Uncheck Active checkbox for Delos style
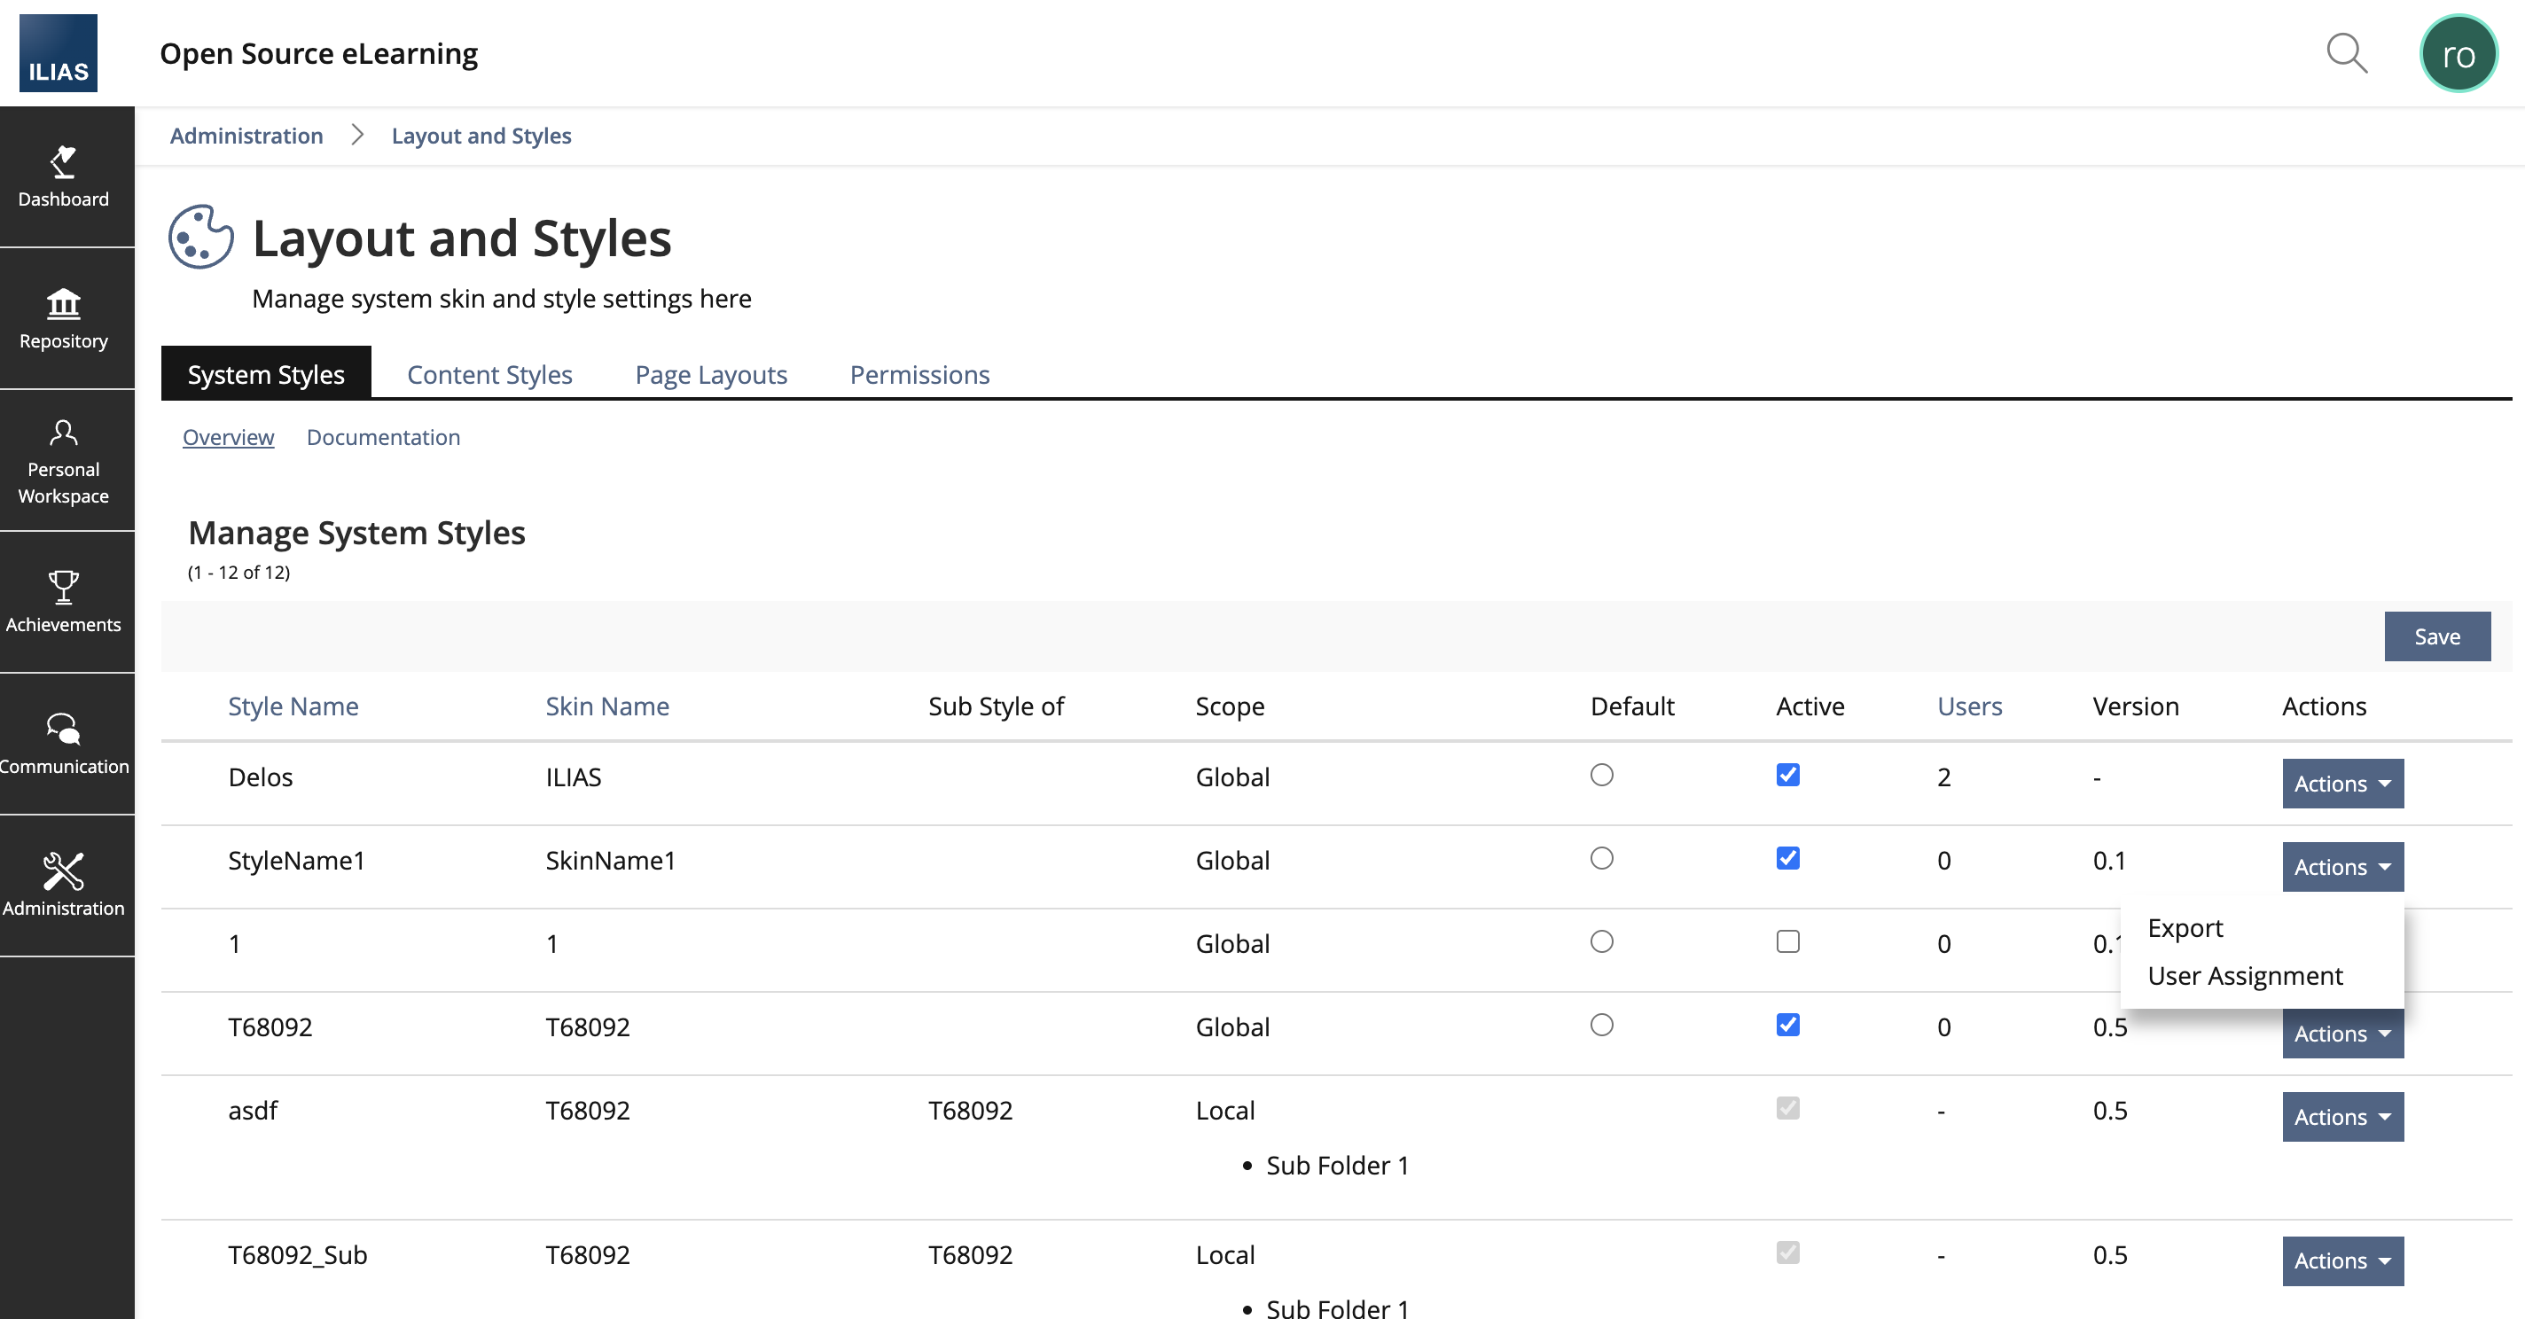Screen dimensions: 2525x1319 (x=1786, y=775)
